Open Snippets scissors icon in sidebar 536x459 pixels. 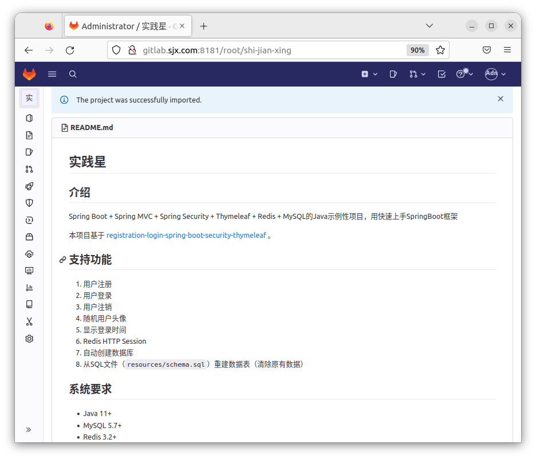tap(29, 321)
